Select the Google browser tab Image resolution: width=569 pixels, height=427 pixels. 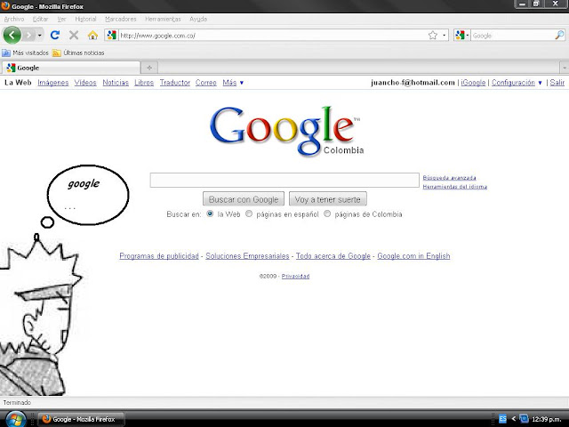click(71, 68)
